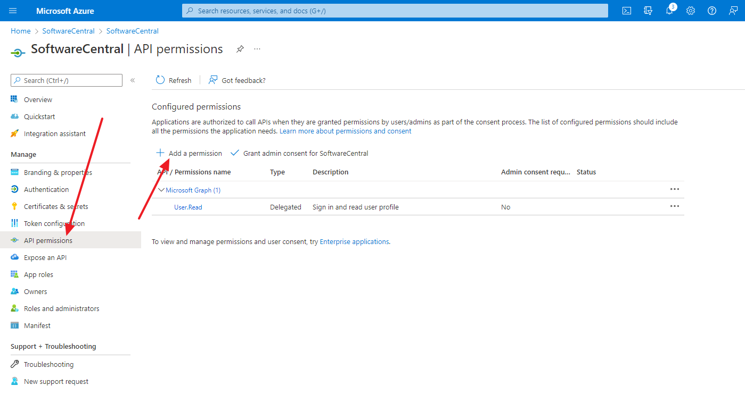745x411 pixels.
Task: Open the feedback icon in top bar
Action: pos(733,11)
